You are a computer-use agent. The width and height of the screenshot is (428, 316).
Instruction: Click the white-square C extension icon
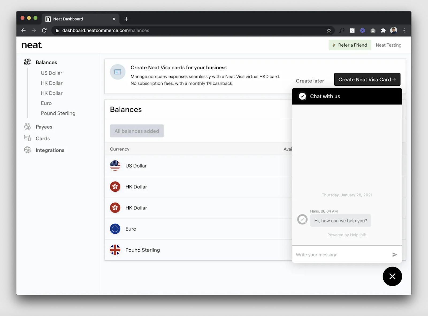click(x=352, y=31)
